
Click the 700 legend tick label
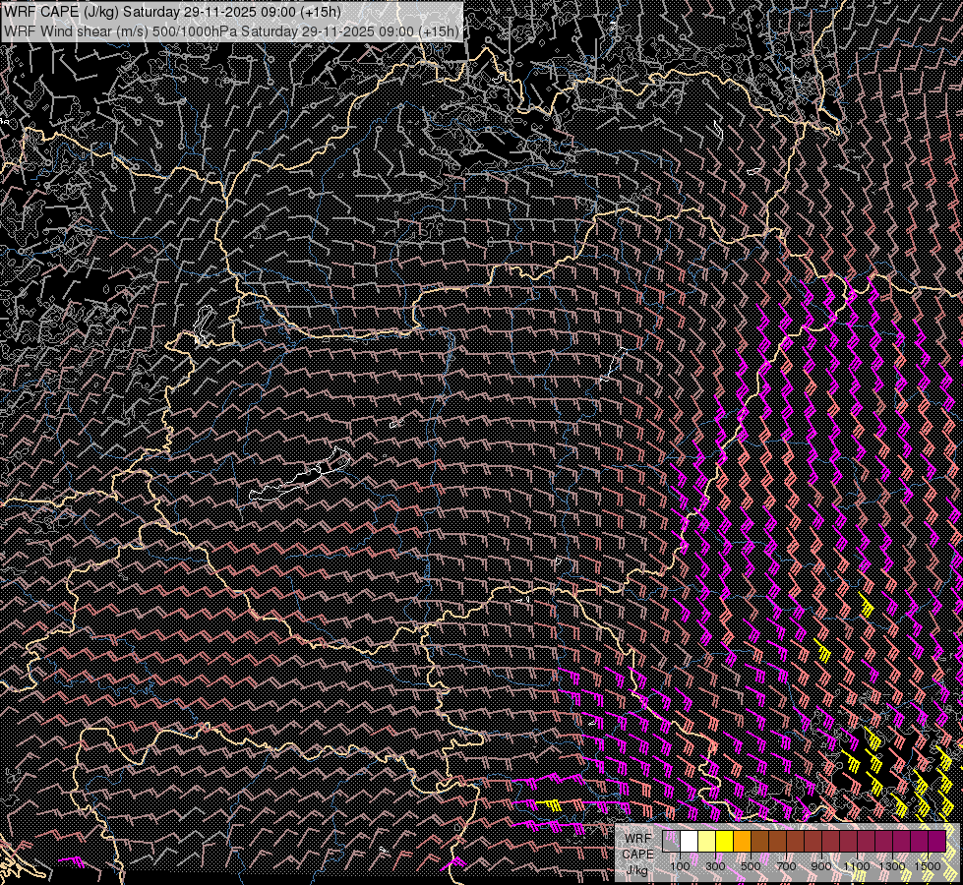tap(786, 865)
